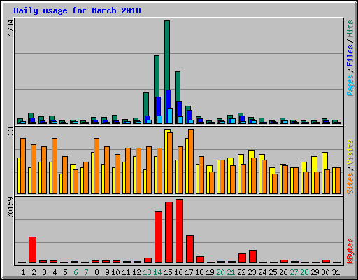Click day label "30" on the x-axis
The width and height of the screenshot is (358, 280).
[325, 272]
